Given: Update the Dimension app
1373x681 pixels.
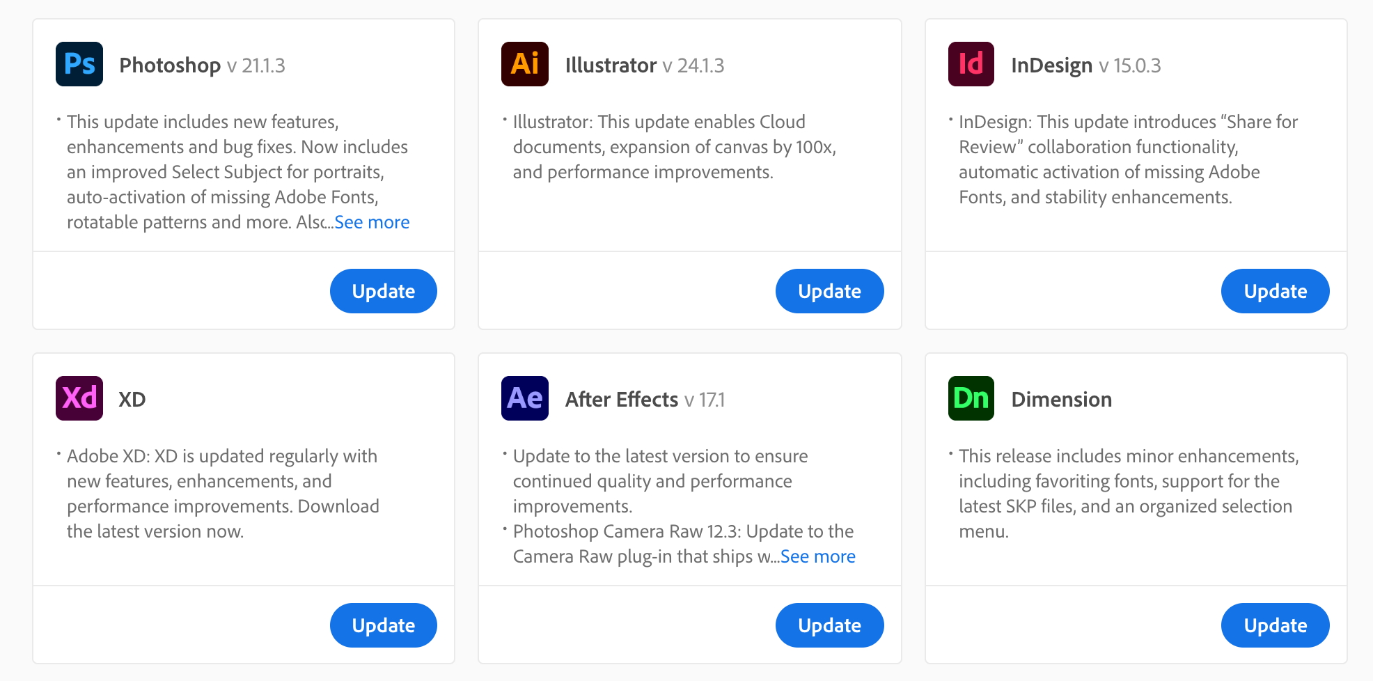Looking at the screenshot, I should pos(1276,625).
